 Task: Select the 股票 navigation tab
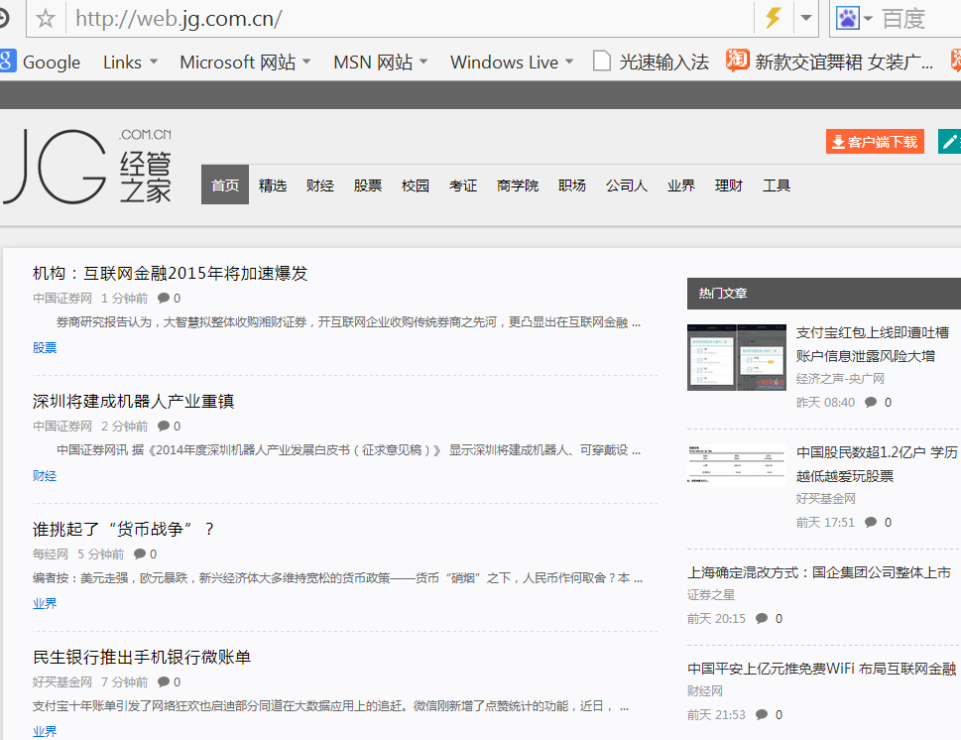point(368,185)
